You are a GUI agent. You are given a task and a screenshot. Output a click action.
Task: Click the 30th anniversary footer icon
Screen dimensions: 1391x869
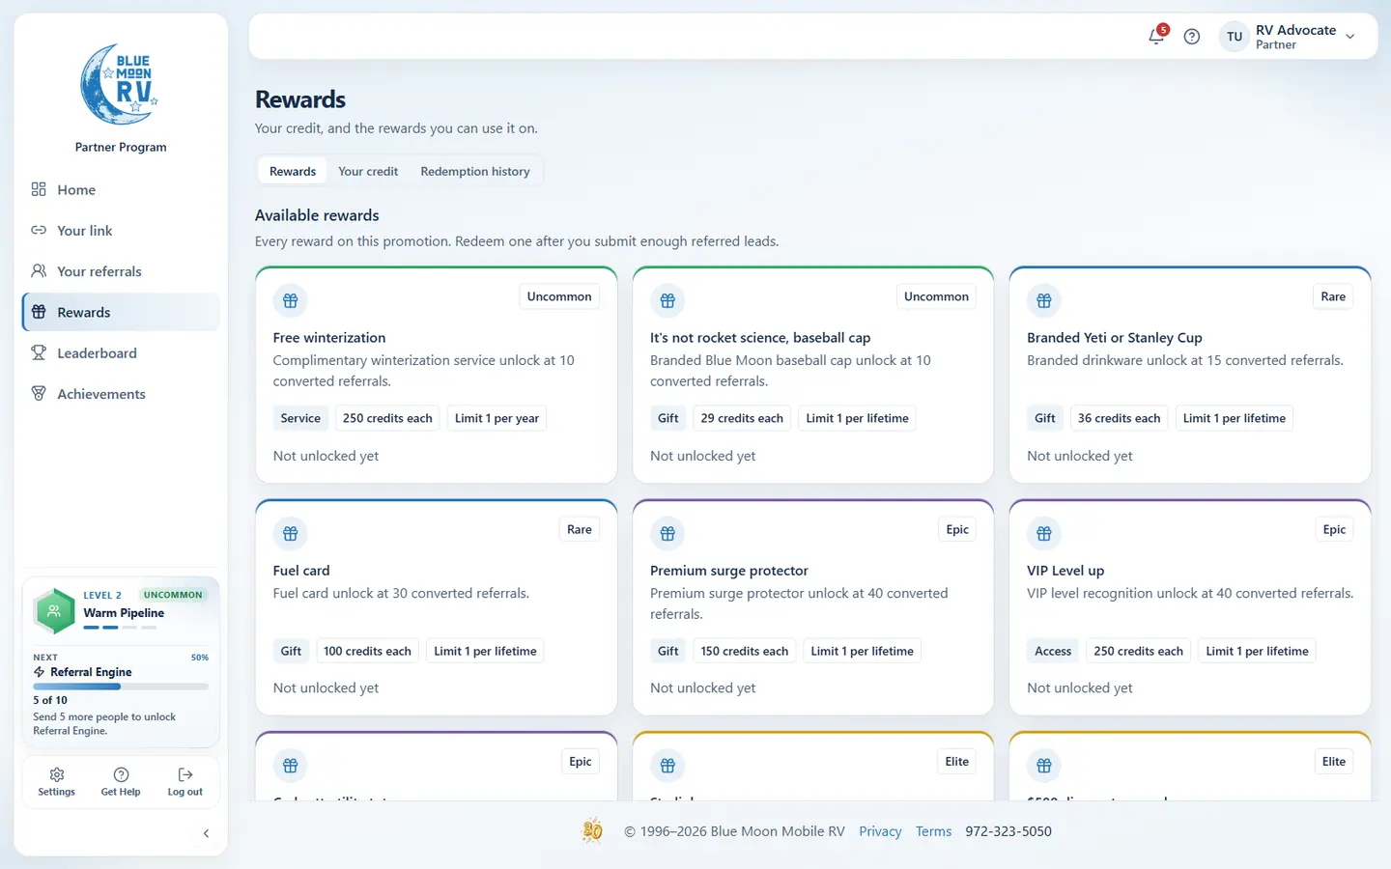(593, 830)
